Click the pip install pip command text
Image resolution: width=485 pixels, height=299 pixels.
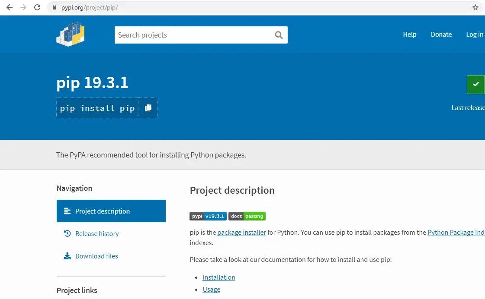click(97, 108)
